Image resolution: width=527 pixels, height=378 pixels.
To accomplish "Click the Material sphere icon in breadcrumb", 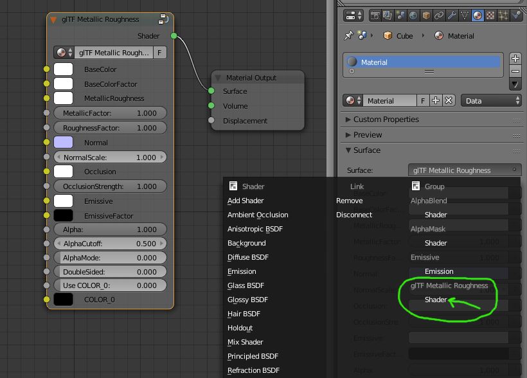I will pyautogui.click(x=439, y=35).
